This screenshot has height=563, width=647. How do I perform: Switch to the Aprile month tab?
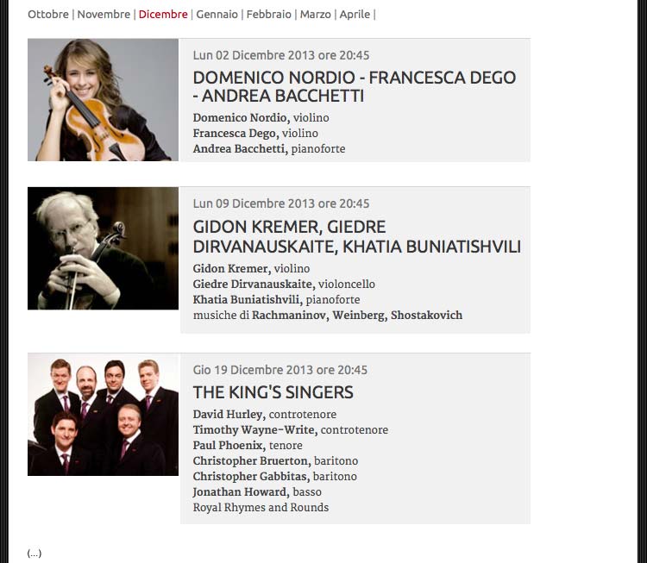(355, 15)
